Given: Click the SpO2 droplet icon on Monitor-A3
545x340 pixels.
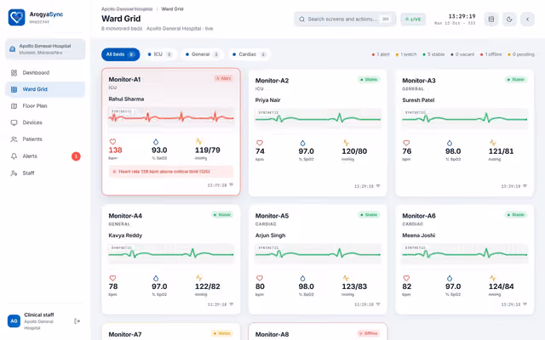Looking at the screenshot, I should click(450, 143).
